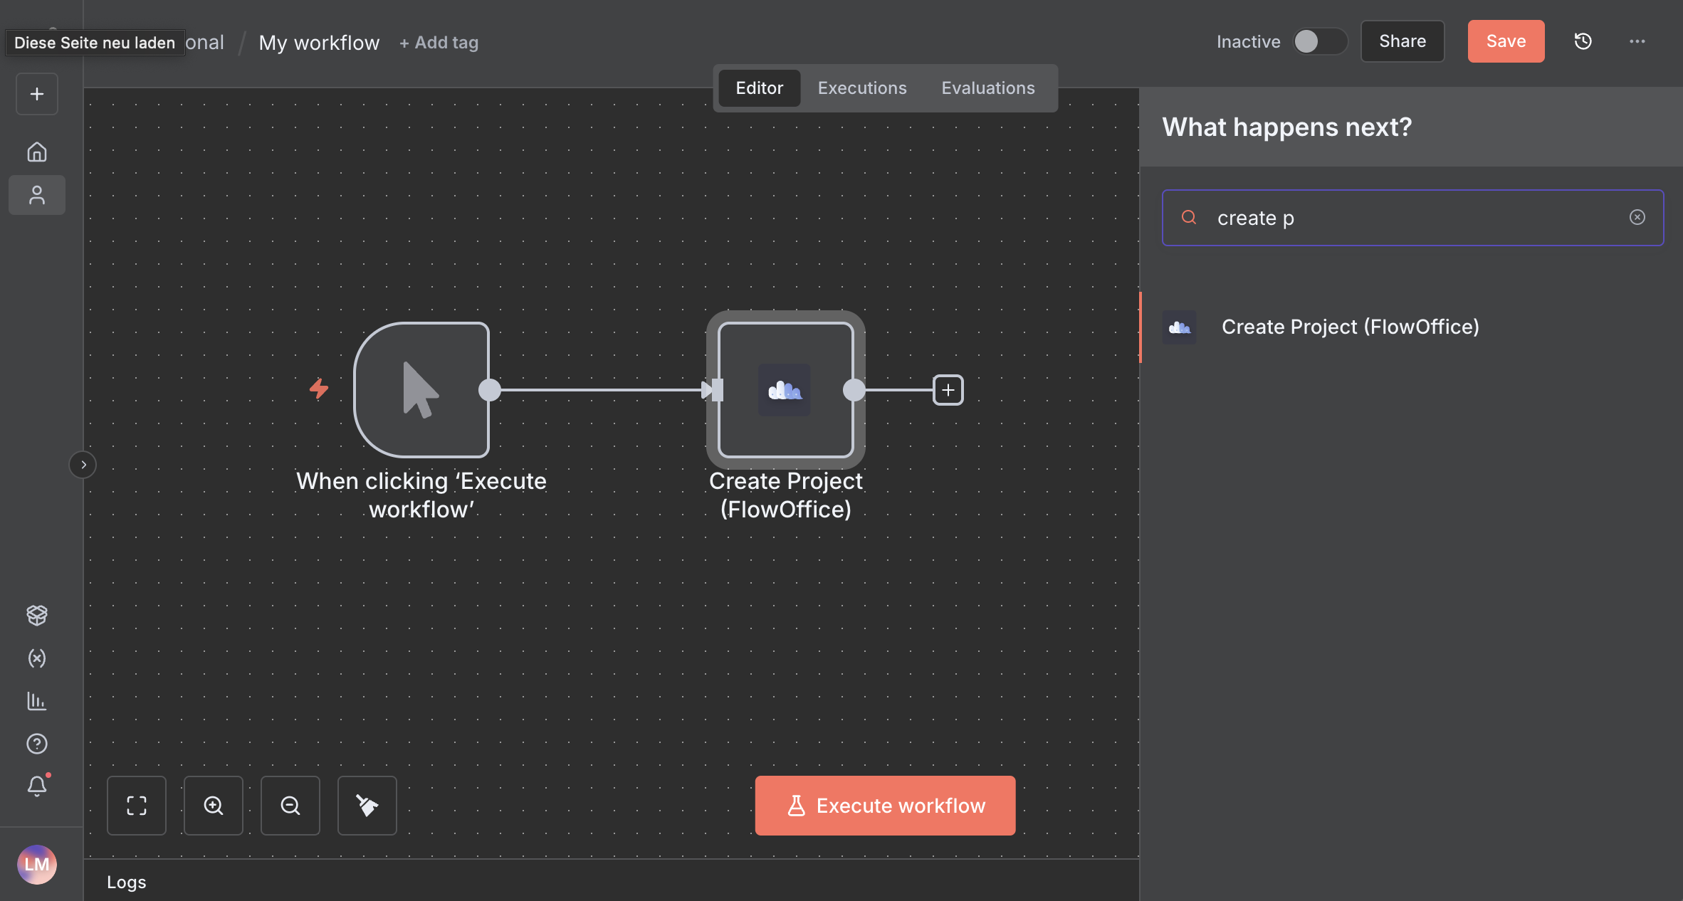
Task: Clear the node search field
Action: tap(1637, 218)
